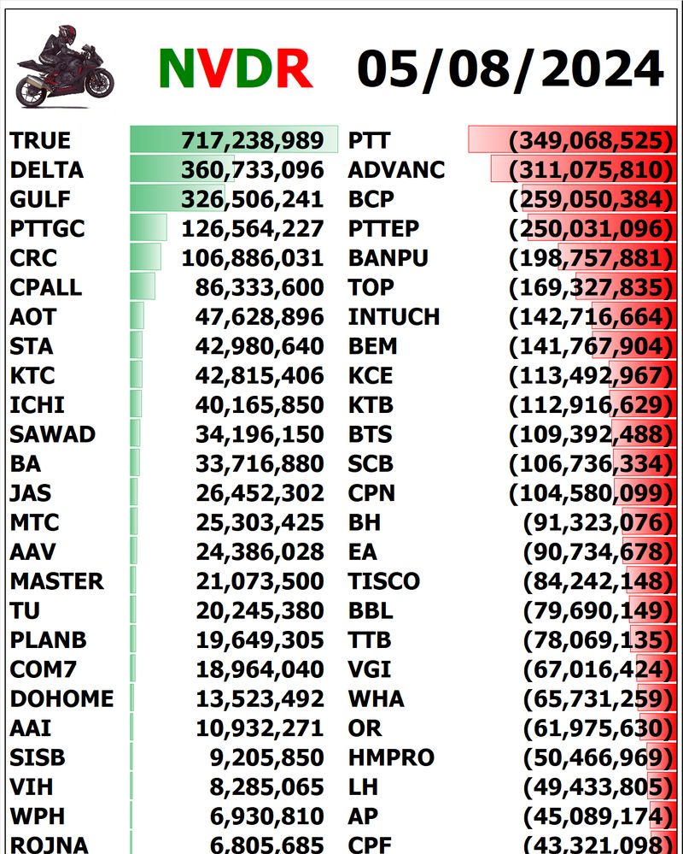The image size is (683, 854).
Task: Click the green bar beside CRC
Action: click(x=146, y=258)
